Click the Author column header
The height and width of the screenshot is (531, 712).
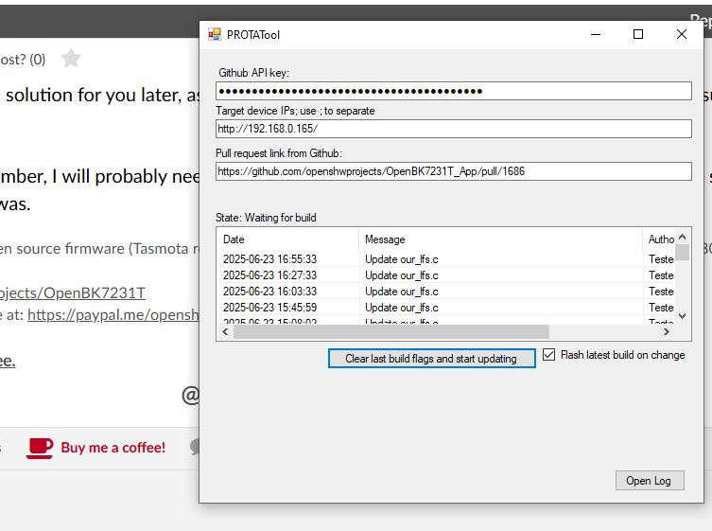tap(659, 239)
